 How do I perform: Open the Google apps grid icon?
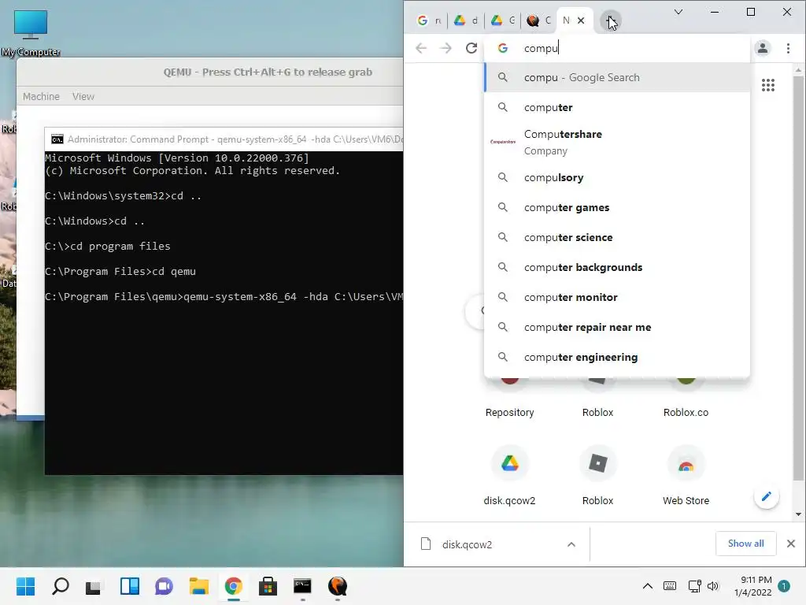pos(768,85)
